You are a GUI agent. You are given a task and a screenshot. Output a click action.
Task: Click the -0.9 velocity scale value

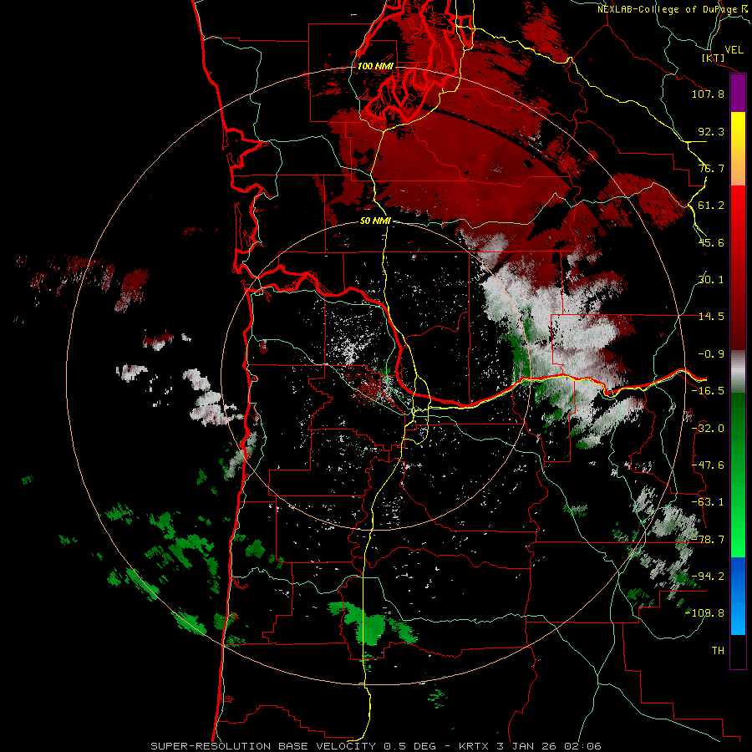coord(711,354)
